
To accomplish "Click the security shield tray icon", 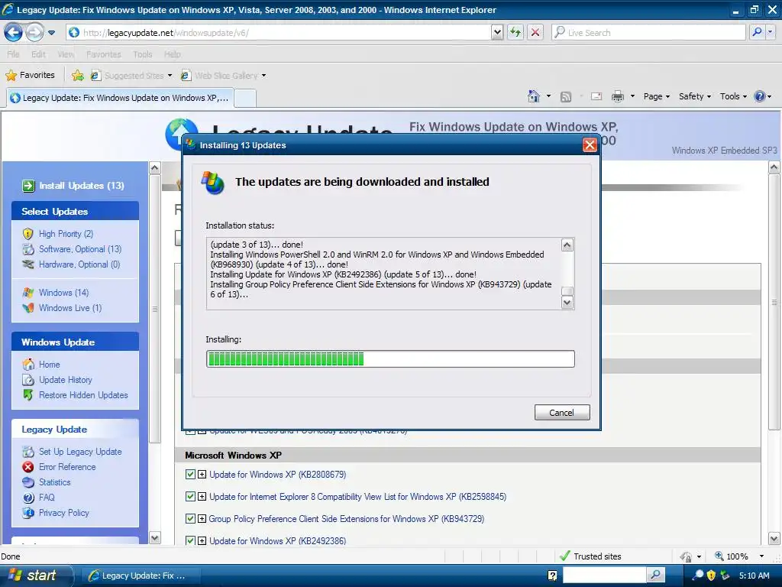I will pos(711,576).
